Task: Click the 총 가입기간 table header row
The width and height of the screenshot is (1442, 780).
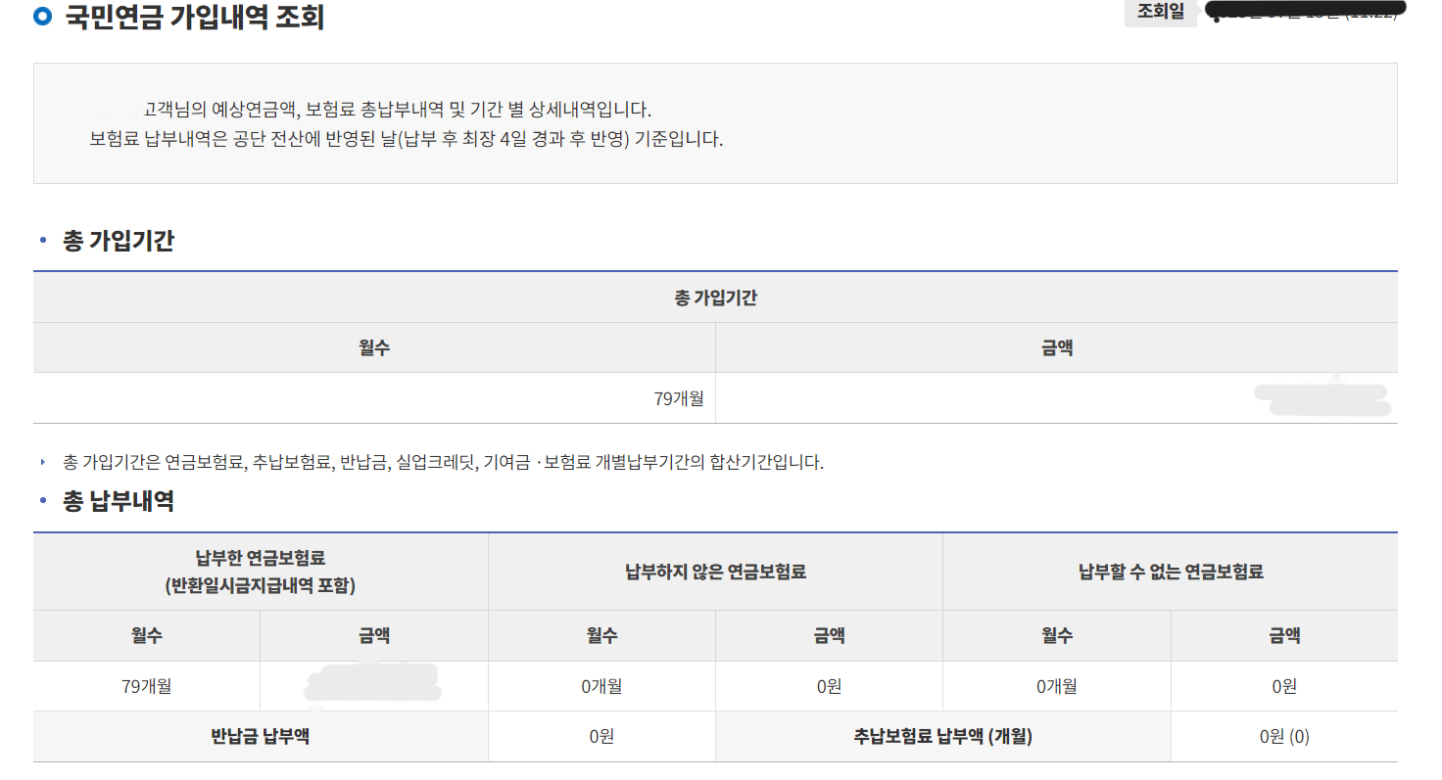Action: 716,298
